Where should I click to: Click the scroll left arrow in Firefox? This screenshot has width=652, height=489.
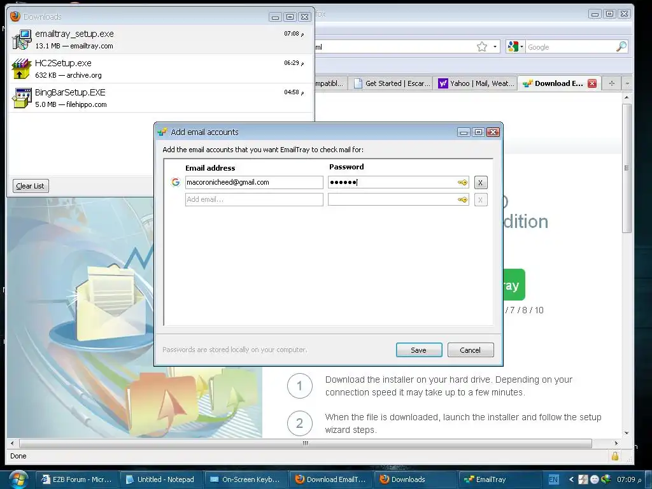[x=11, y=443]
